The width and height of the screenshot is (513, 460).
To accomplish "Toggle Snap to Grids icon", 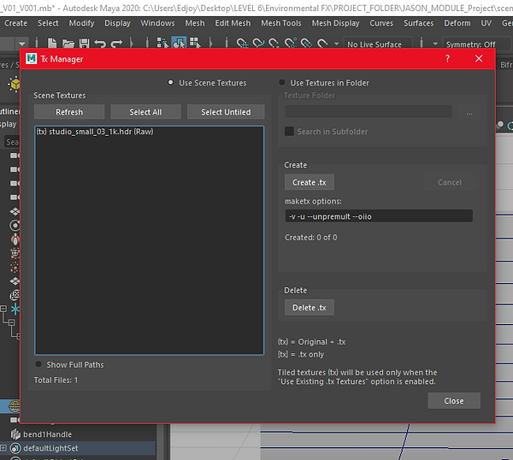I will 242,44.
